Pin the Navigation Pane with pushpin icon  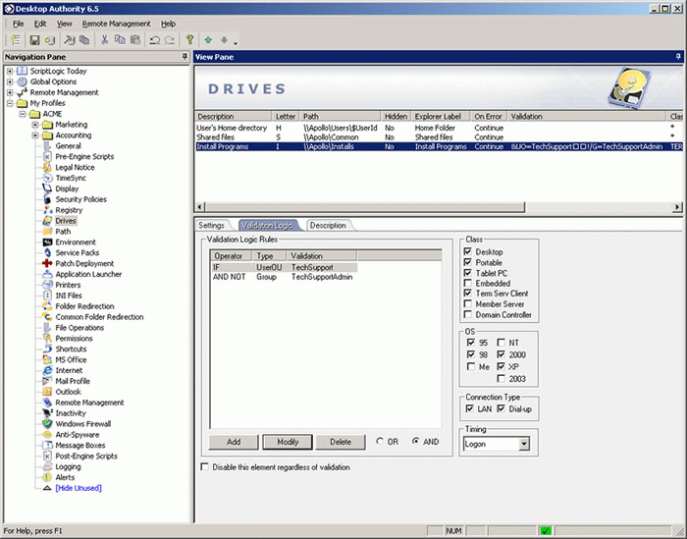coord(185,57)
